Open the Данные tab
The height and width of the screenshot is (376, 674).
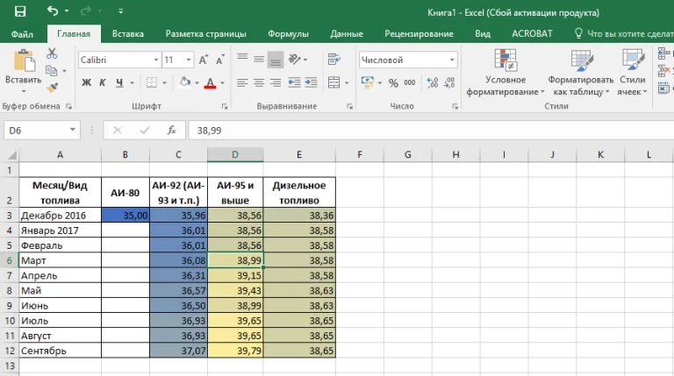[x=347, y=34]
